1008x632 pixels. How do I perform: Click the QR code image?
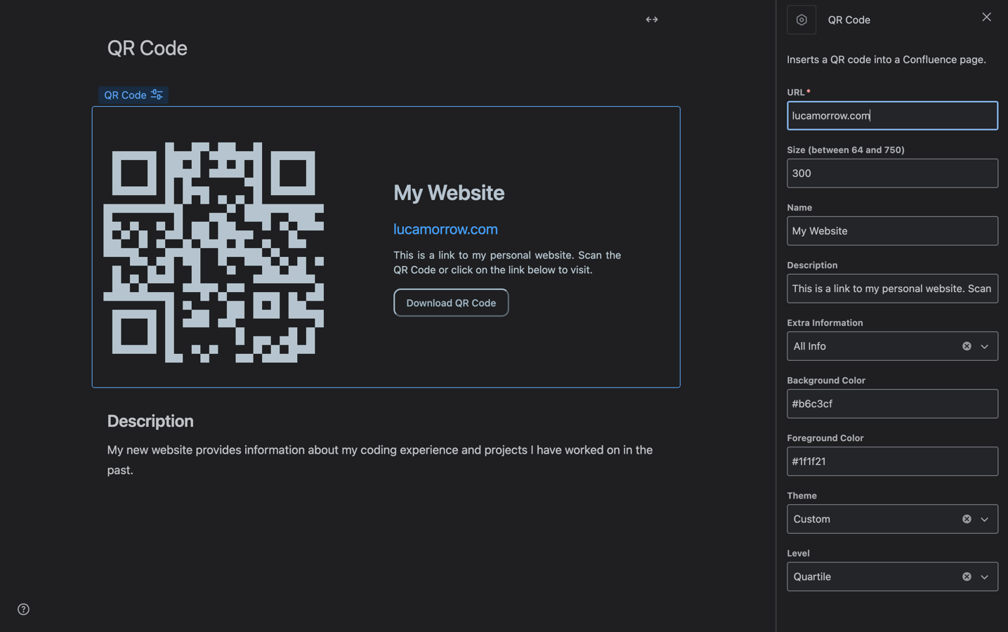point(214,252)
